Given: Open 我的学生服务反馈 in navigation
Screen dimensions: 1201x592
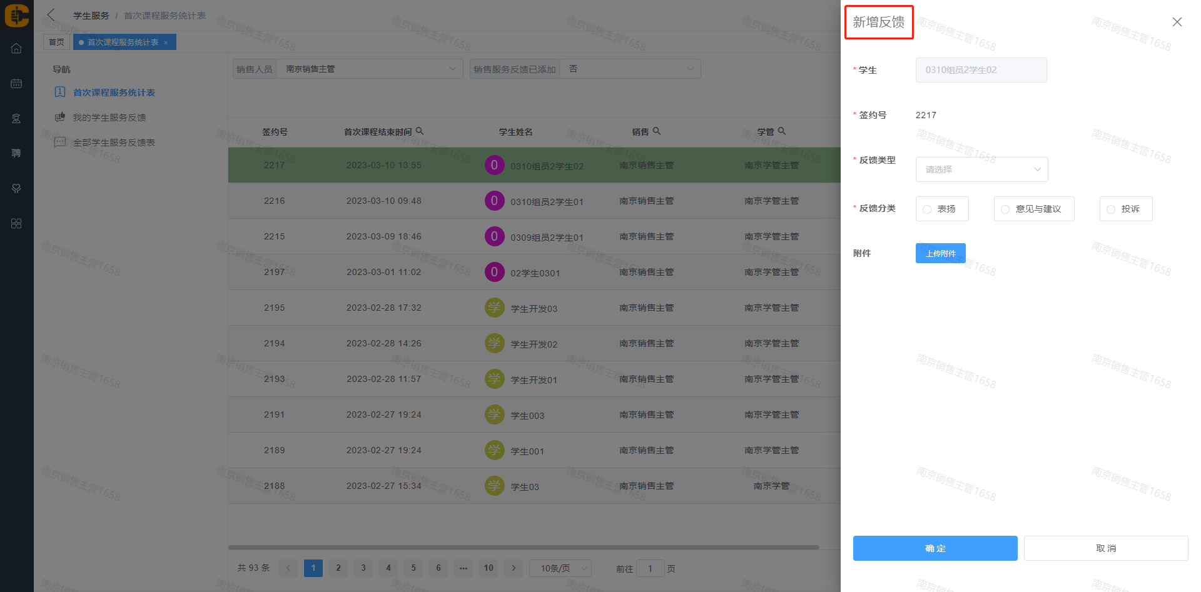Looking at the screenshot, I should pyautogui.click(x=109, y=118).
